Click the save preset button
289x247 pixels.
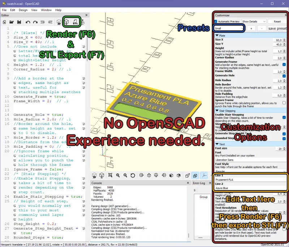pos(277,29)
